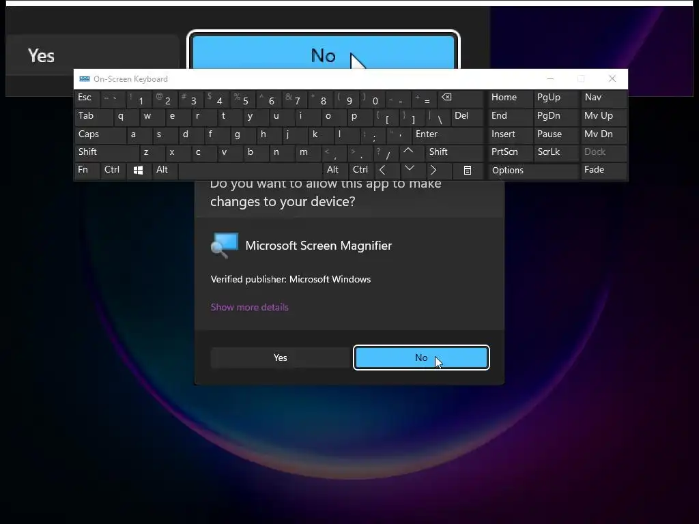Image resolution: width=699 pixels, height=524 pixels.
Task: Toggle the right Alt key
Action: click(334, 170)
